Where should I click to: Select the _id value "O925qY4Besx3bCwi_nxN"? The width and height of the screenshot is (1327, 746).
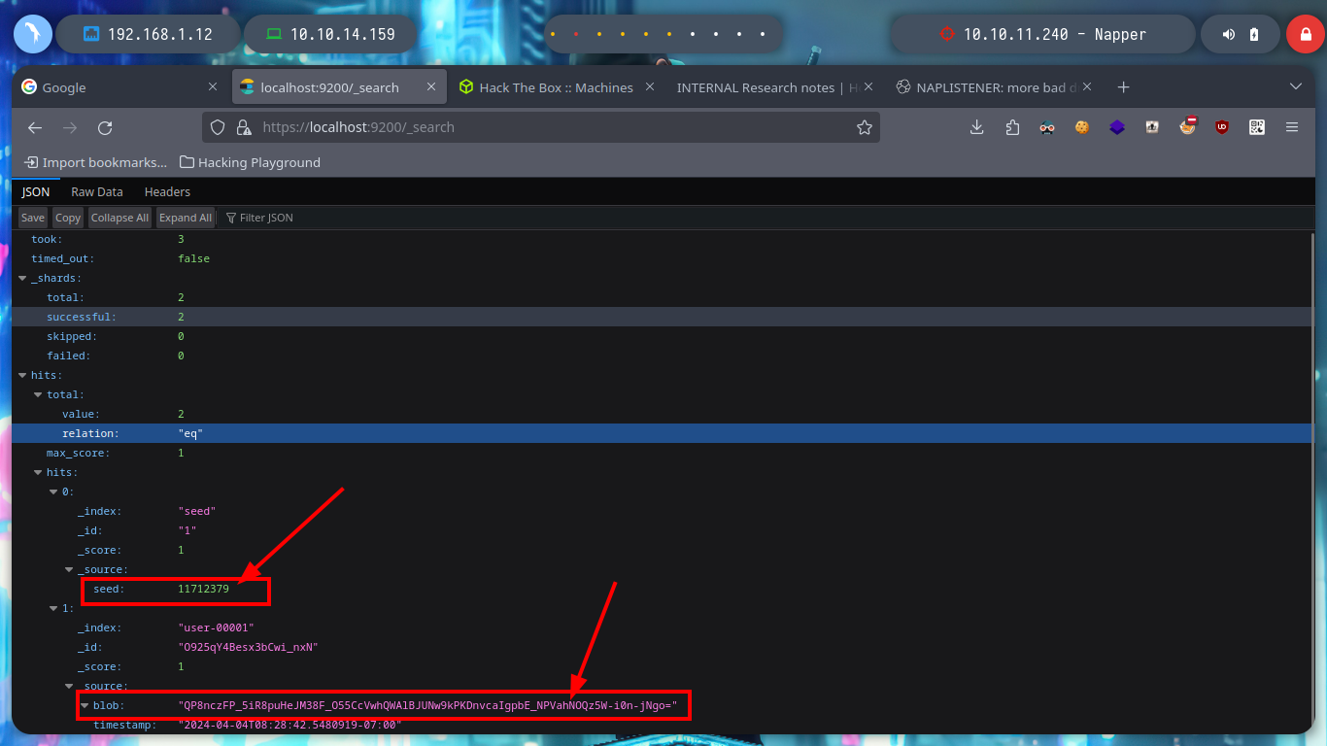tap(249, 647)
